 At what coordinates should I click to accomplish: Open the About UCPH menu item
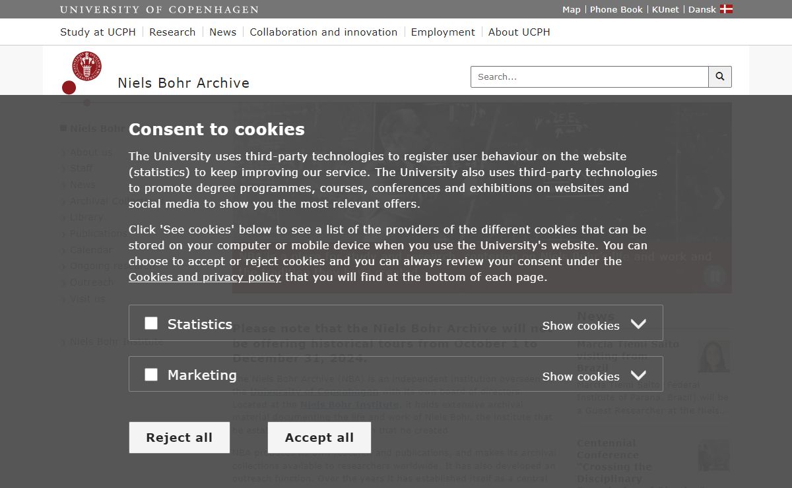click(x=519, y=32)
